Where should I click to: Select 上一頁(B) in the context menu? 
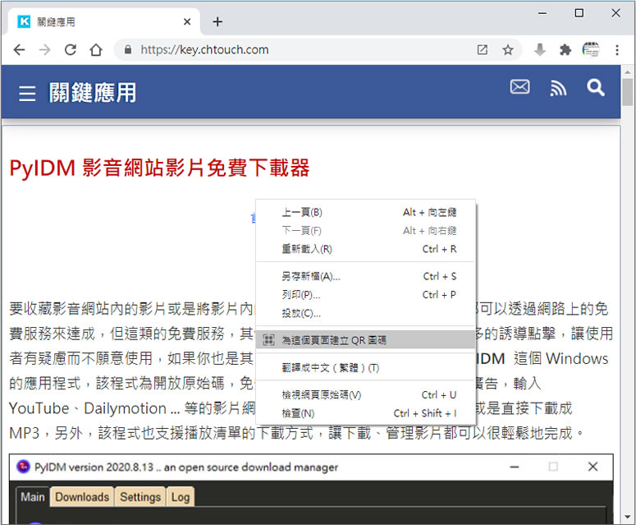[x=365, y=212]
